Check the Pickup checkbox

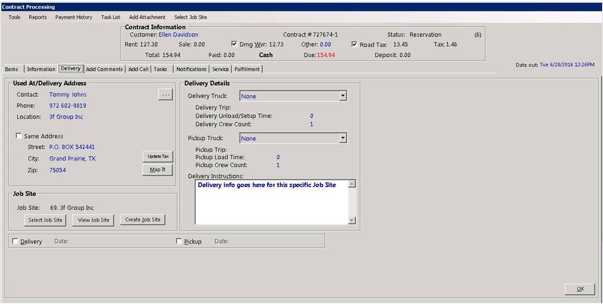[178, 241]
